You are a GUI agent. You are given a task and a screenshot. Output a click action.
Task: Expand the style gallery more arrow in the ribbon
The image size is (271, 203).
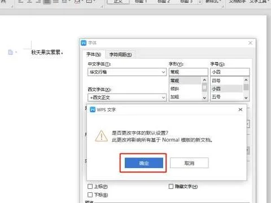click(x=200, y=2)
